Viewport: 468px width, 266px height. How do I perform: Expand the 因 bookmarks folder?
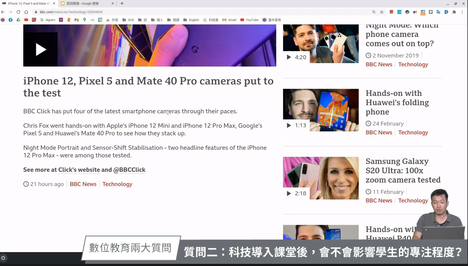tap(142, 20)
